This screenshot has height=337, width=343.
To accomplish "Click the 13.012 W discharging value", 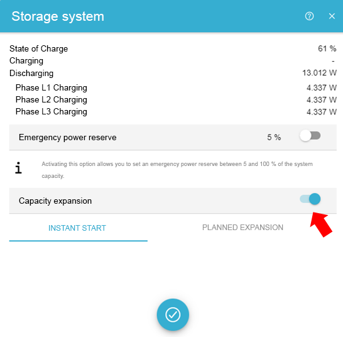I will (319, 73).
